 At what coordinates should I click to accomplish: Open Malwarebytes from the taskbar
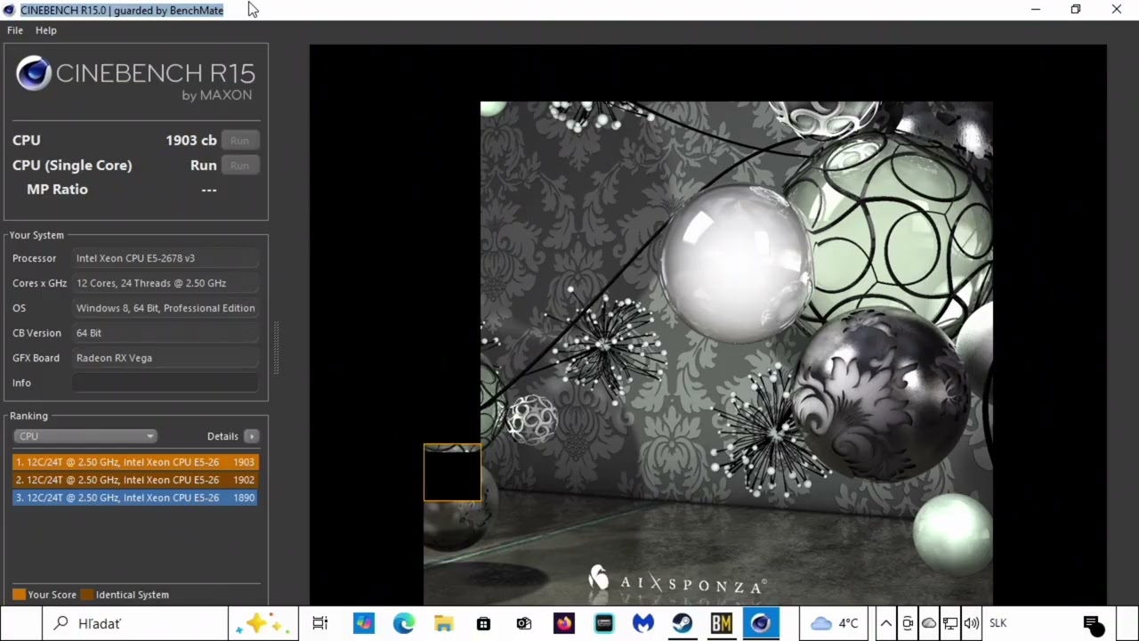coord(643,623)
